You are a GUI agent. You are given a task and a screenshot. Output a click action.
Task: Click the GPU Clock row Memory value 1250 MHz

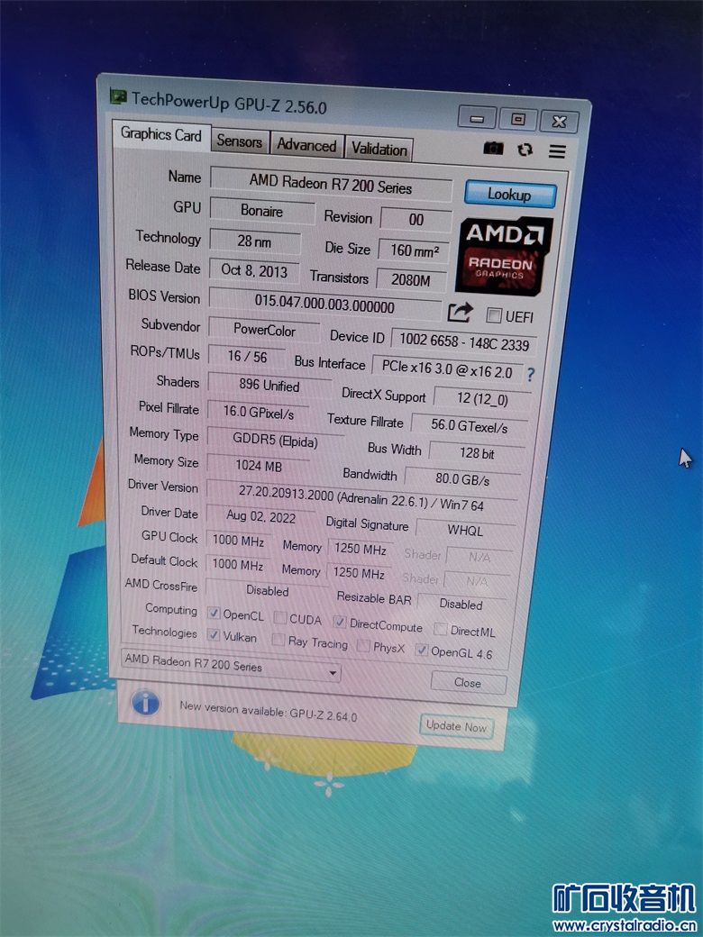coord(360,550)
